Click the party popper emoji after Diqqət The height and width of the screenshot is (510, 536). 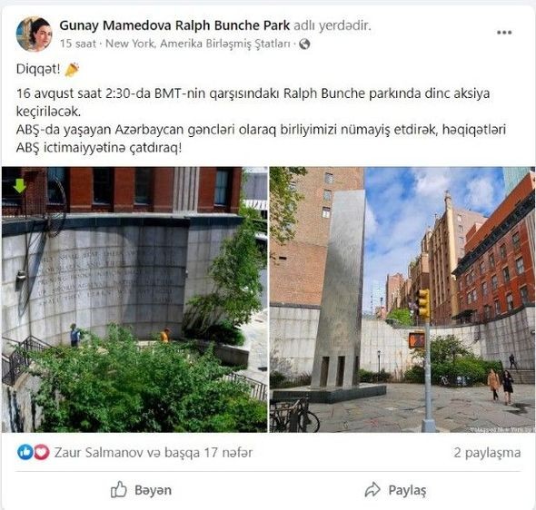pos(72,70)
